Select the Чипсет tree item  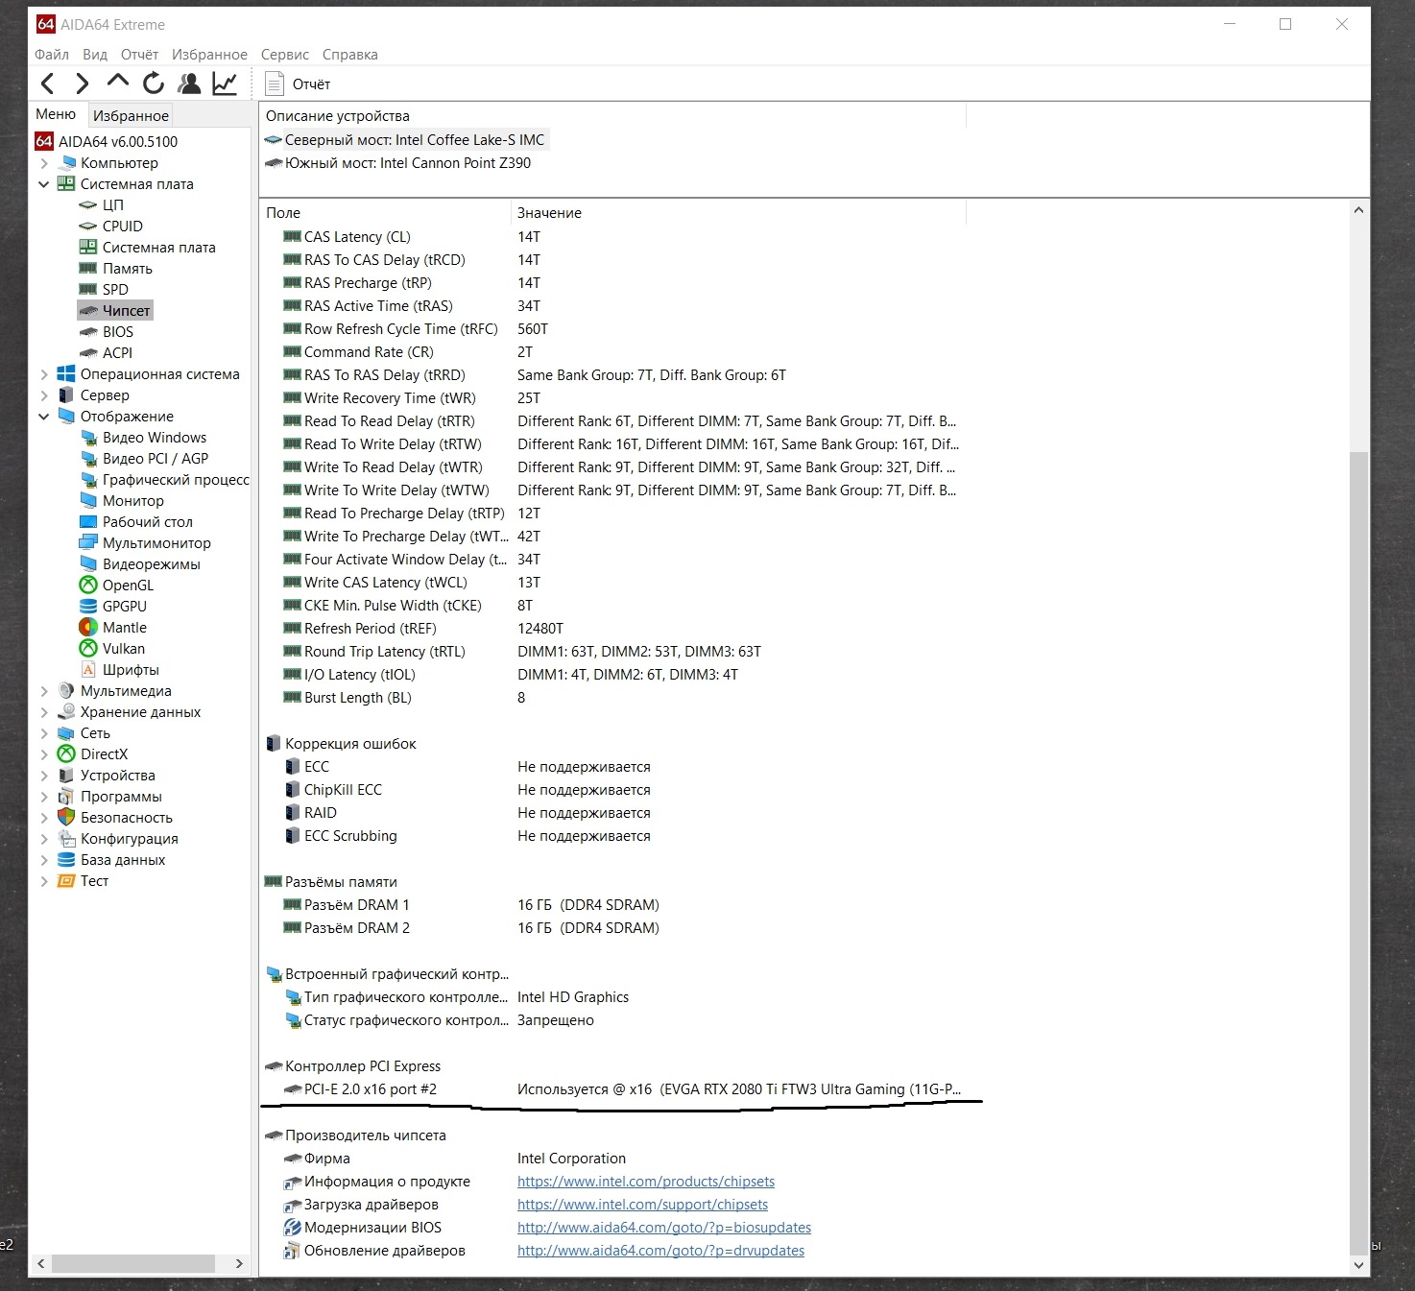(115, 311)
